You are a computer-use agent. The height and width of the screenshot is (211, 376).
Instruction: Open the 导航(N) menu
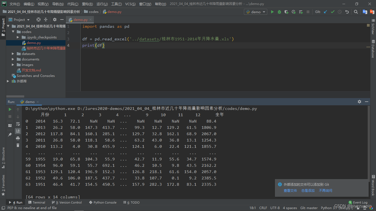coord(58,4)
